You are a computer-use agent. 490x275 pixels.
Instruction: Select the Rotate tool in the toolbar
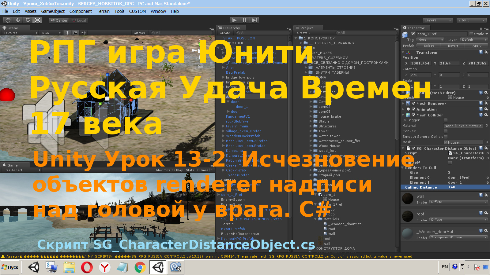tap(28, 20)
